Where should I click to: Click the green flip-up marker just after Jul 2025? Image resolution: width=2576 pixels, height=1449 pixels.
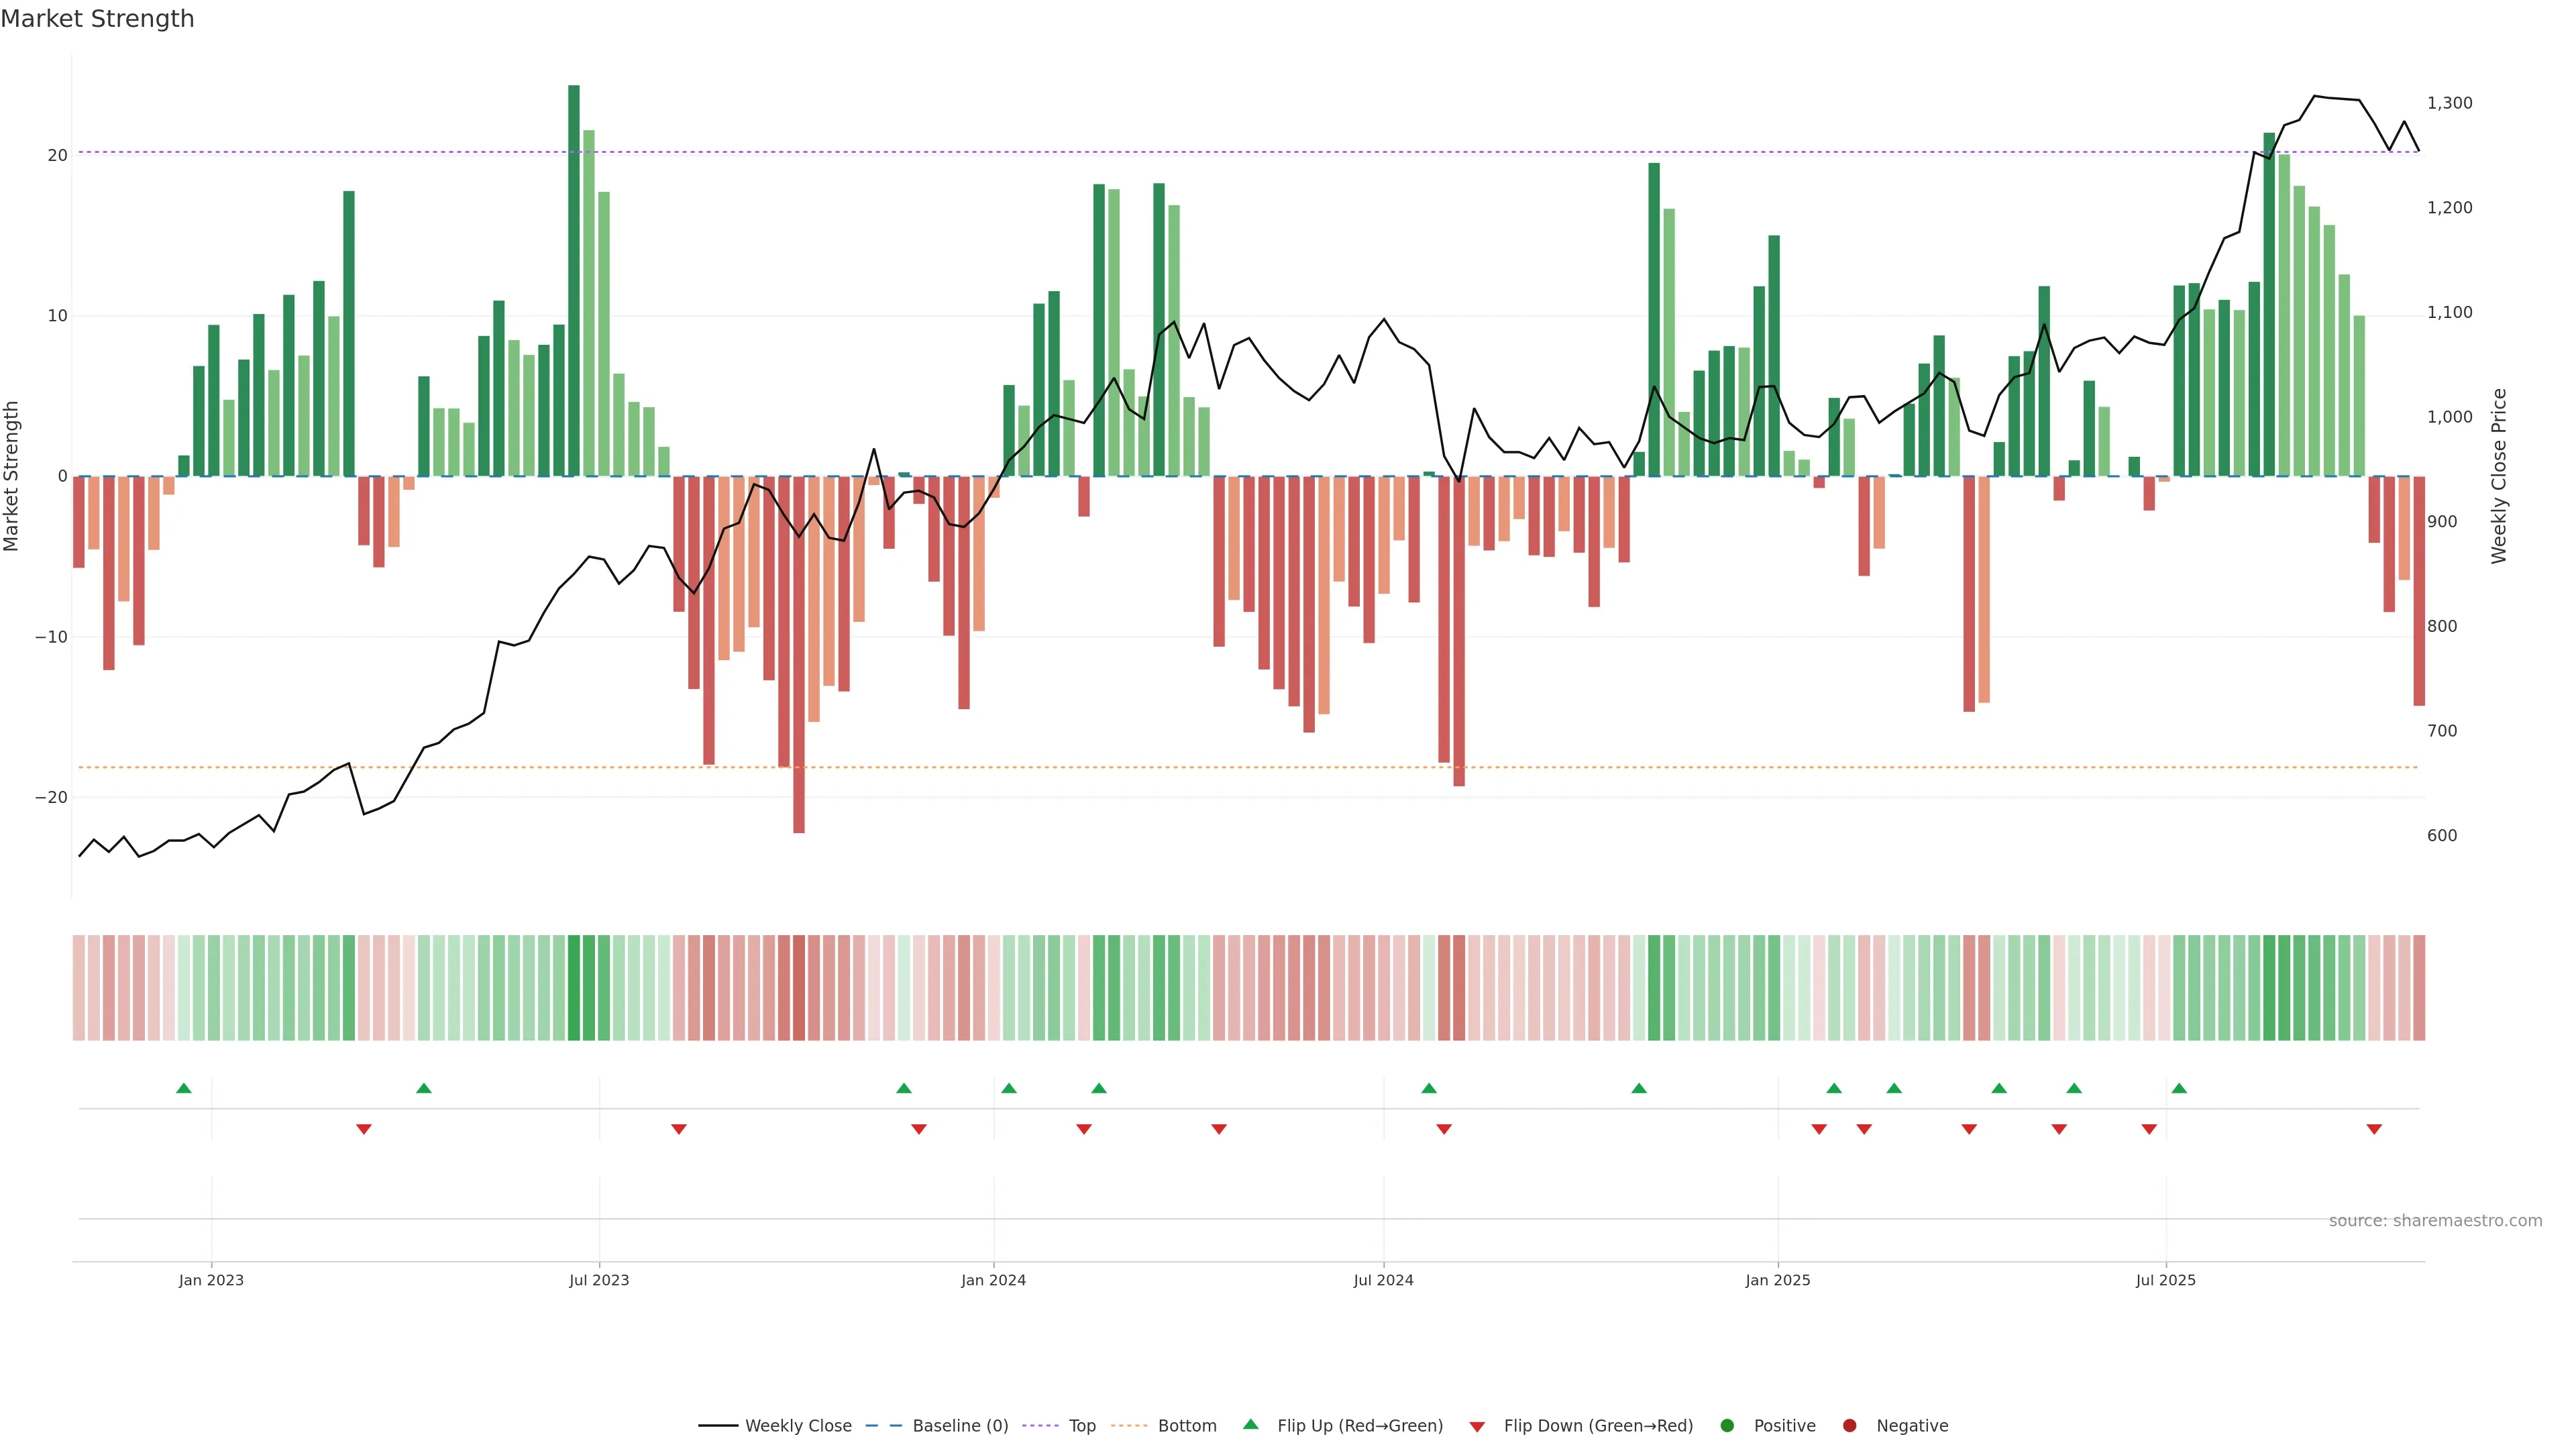click(x=2179, y=1088)
